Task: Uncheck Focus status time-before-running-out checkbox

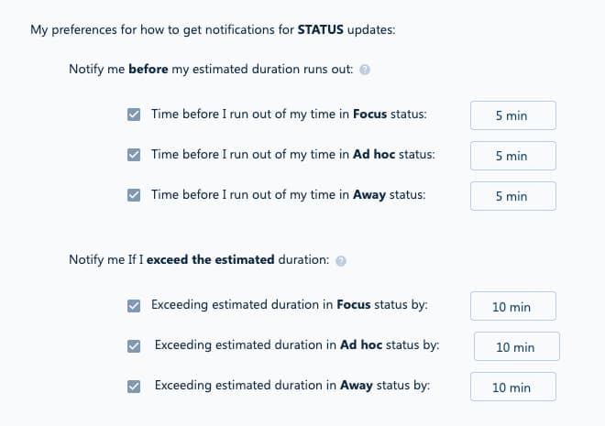Action: 134,115
